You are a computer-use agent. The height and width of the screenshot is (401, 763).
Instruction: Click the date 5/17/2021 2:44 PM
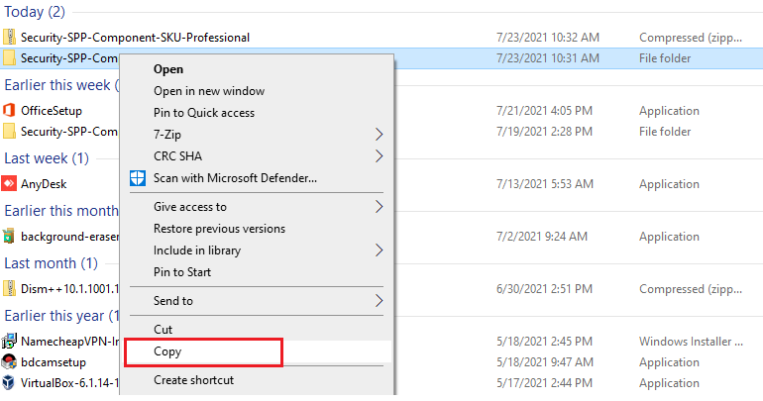(544, 383)
